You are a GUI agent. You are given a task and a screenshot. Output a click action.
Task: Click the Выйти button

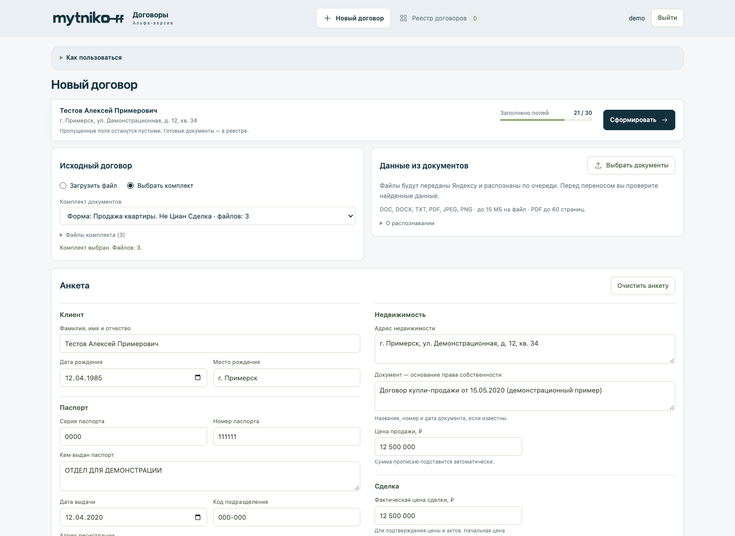pyautogui.click(x=667, y=18)
